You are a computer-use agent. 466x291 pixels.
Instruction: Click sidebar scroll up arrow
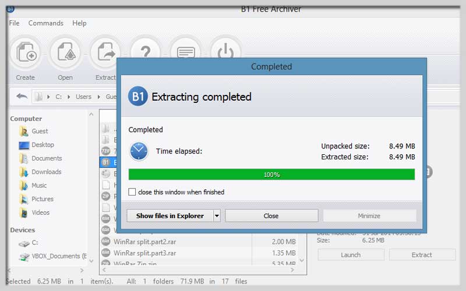coord(91,114)
